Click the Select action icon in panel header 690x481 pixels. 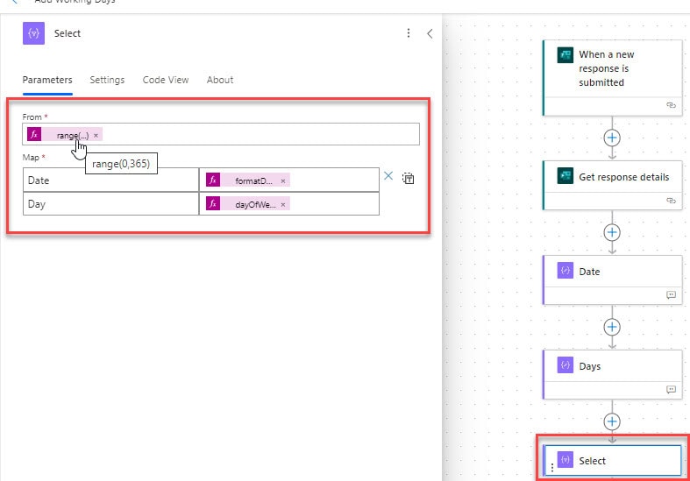(34, 33)
